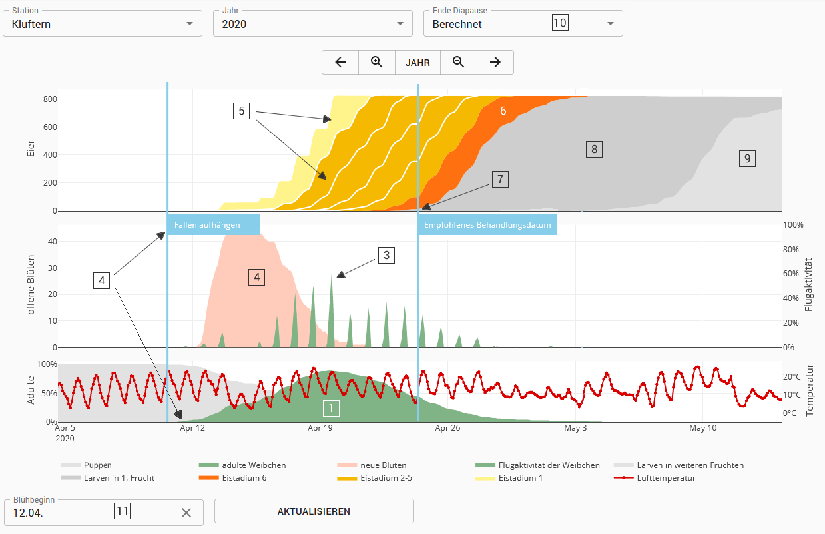Click the Empfohlenes Behandlungsdatum marker label
The width and height of the screenshot is (825, 534).
pos(487,225)
